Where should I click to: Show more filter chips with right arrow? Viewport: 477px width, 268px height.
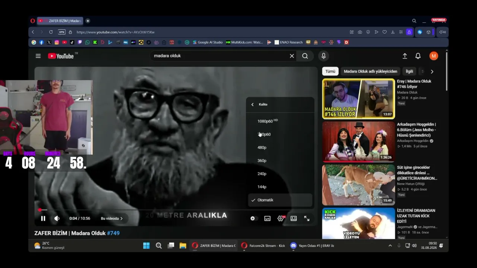[432, 71]
